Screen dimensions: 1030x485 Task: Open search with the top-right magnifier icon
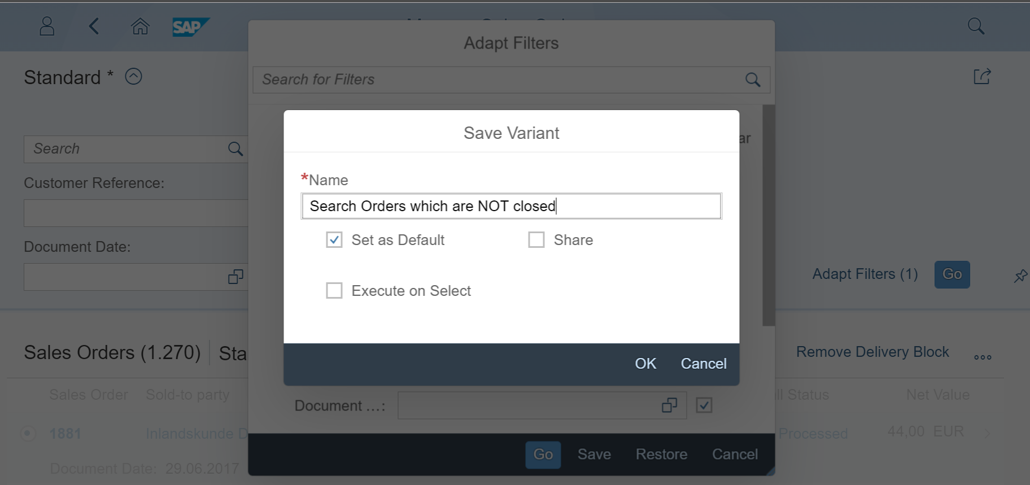pos(976,26)
